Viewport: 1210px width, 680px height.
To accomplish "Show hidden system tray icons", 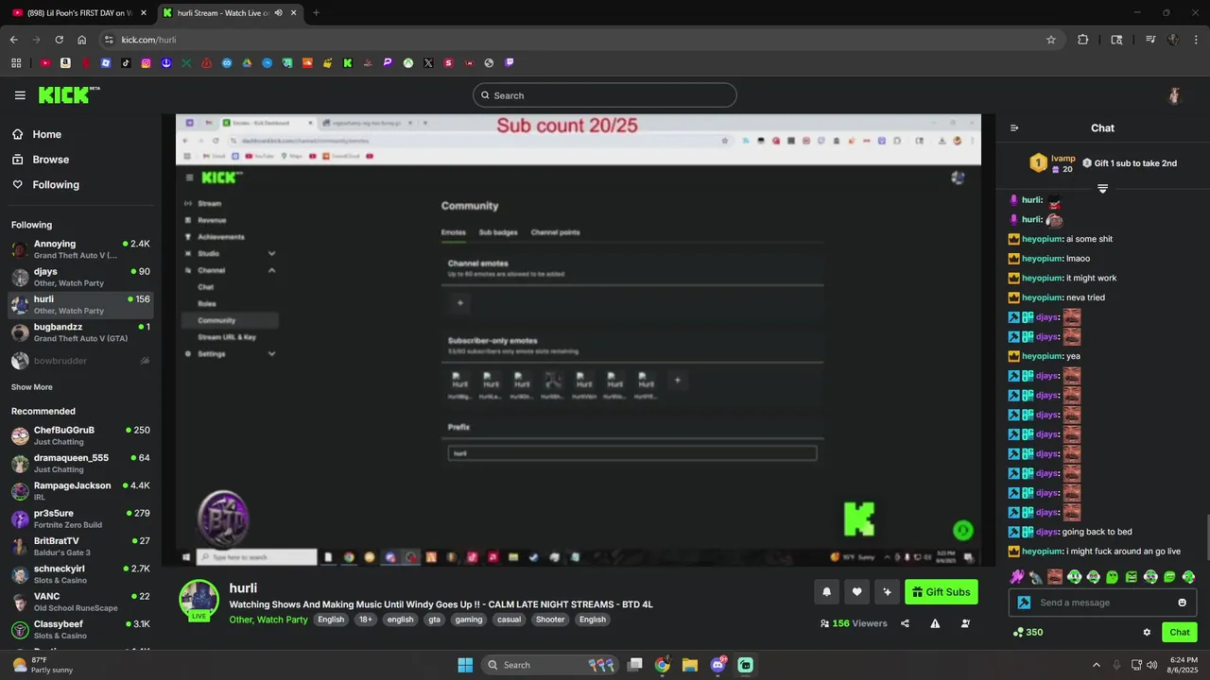I will [x=1096, y=665].
